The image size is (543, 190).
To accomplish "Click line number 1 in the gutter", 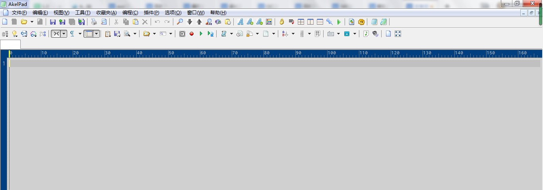I will [x=4, y=63].
